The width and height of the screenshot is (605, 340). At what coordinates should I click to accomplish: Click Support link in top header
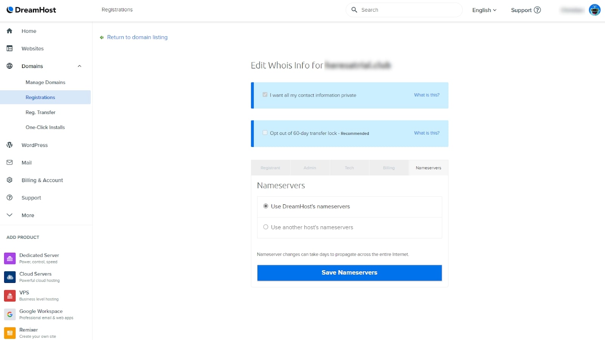[x=521, y=10]
